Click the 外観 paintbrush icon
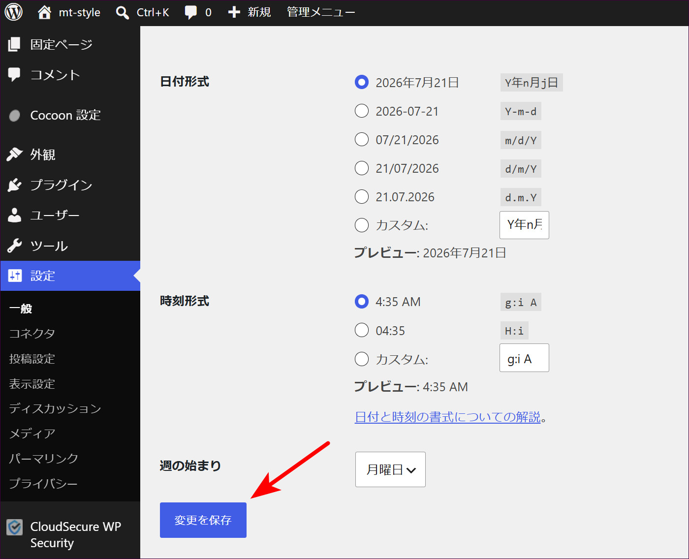Viewport: 689px width, 559px height. (x=15, y=155)
